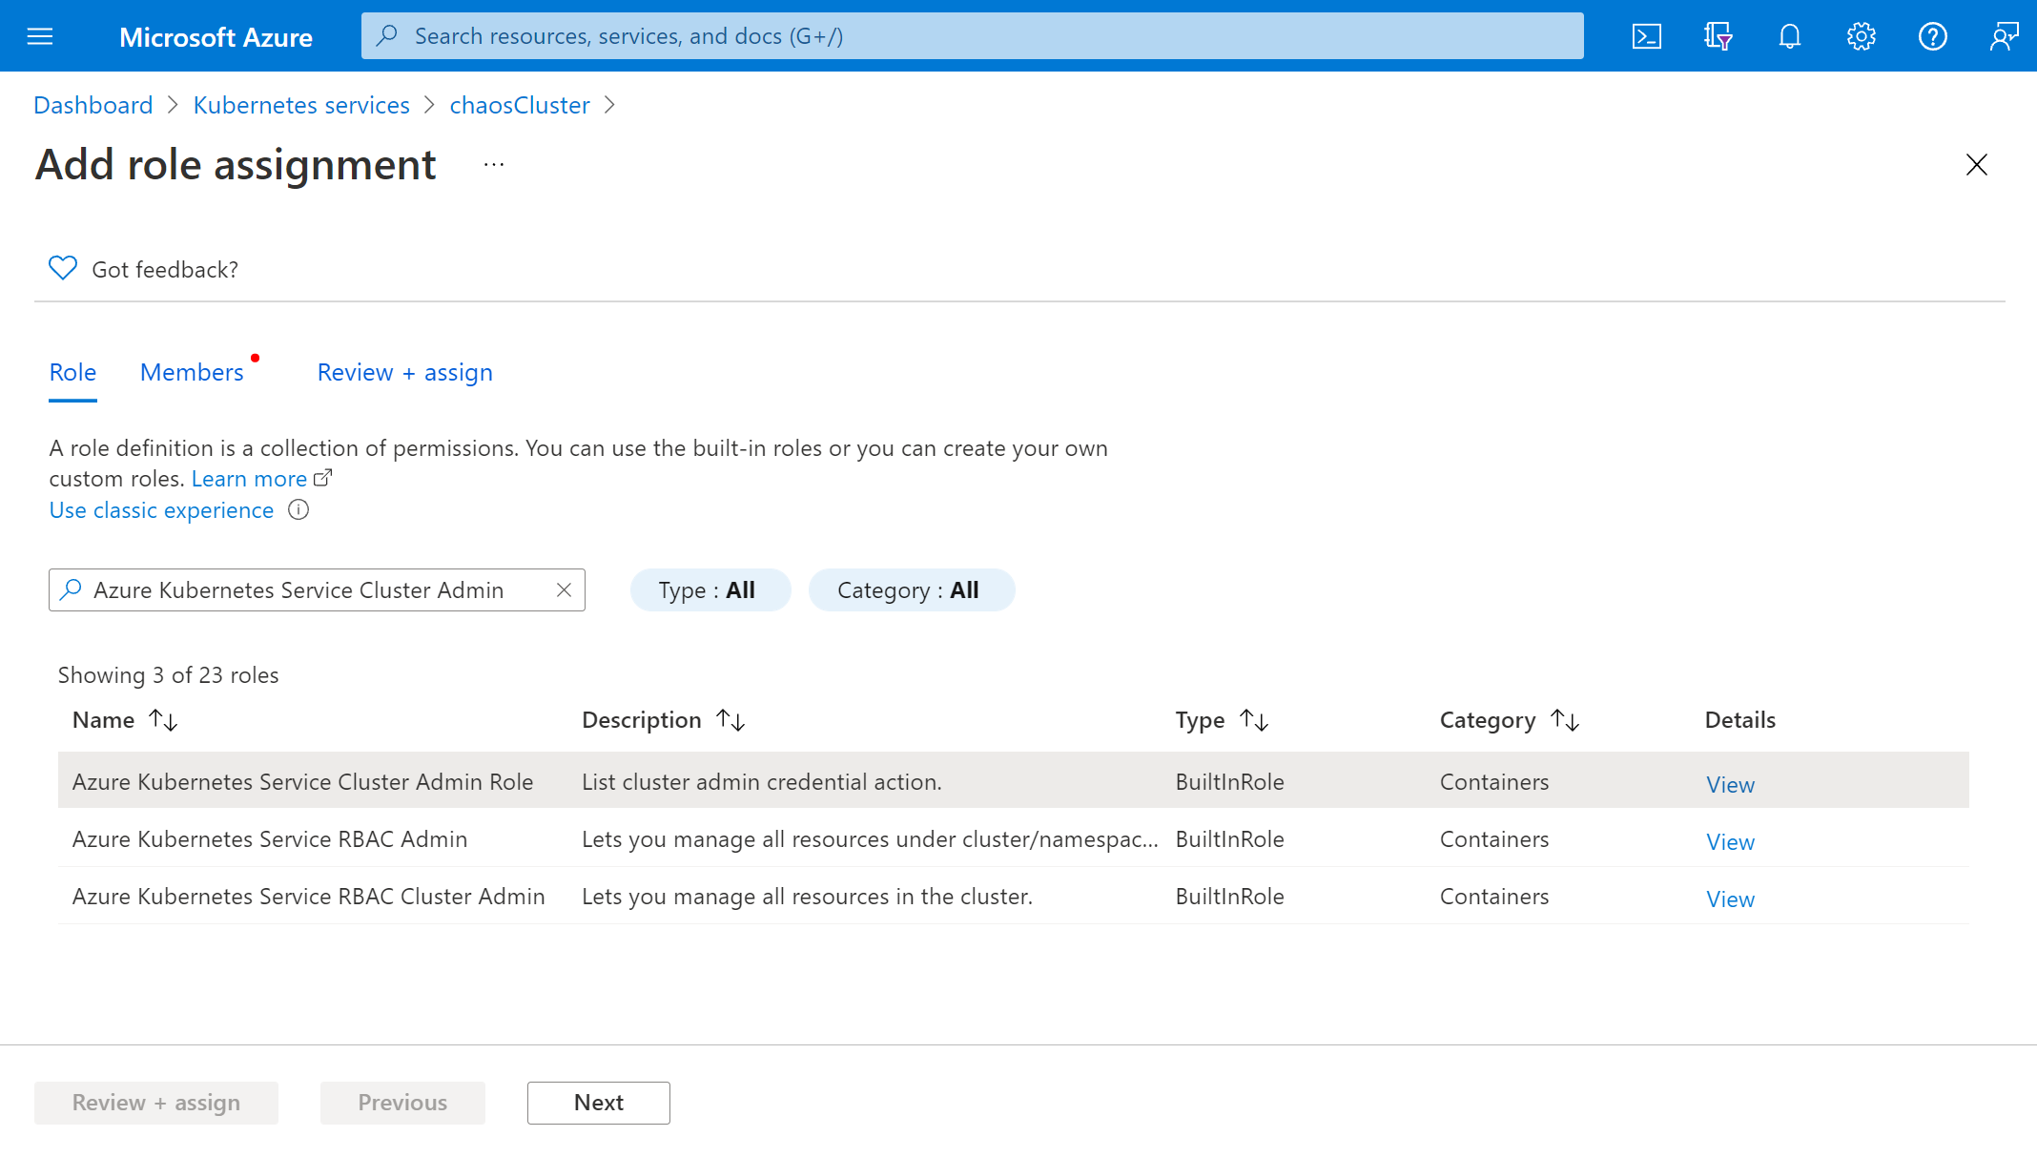
Task: Select the Role tab
Action: pyautogui.click(x=72, y=372)
